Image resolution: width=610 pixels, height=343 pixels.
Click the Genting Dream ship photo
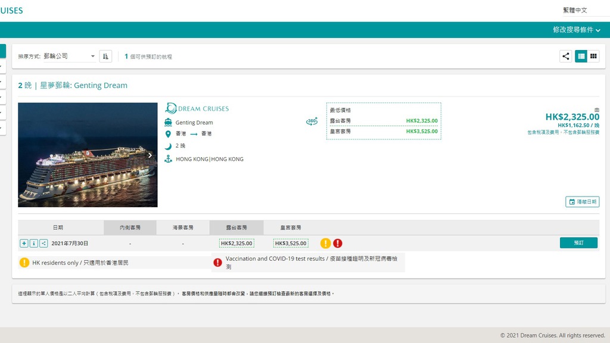click(88, 155)
